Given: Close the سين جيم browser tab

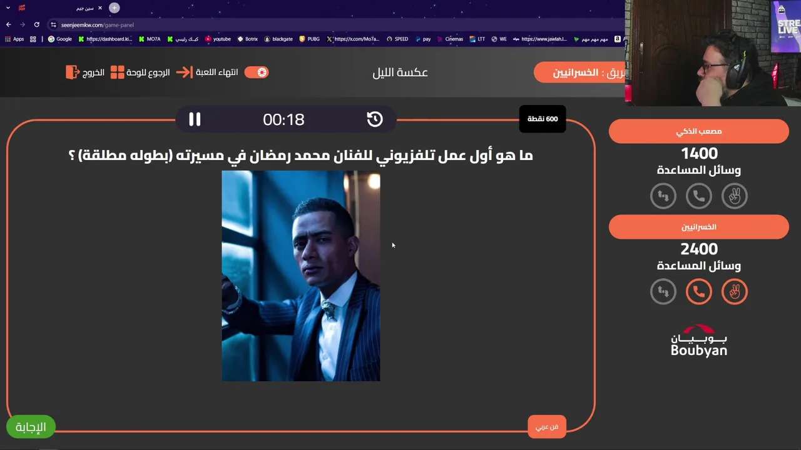Looking at the screenshot, I should pos(100,8).
